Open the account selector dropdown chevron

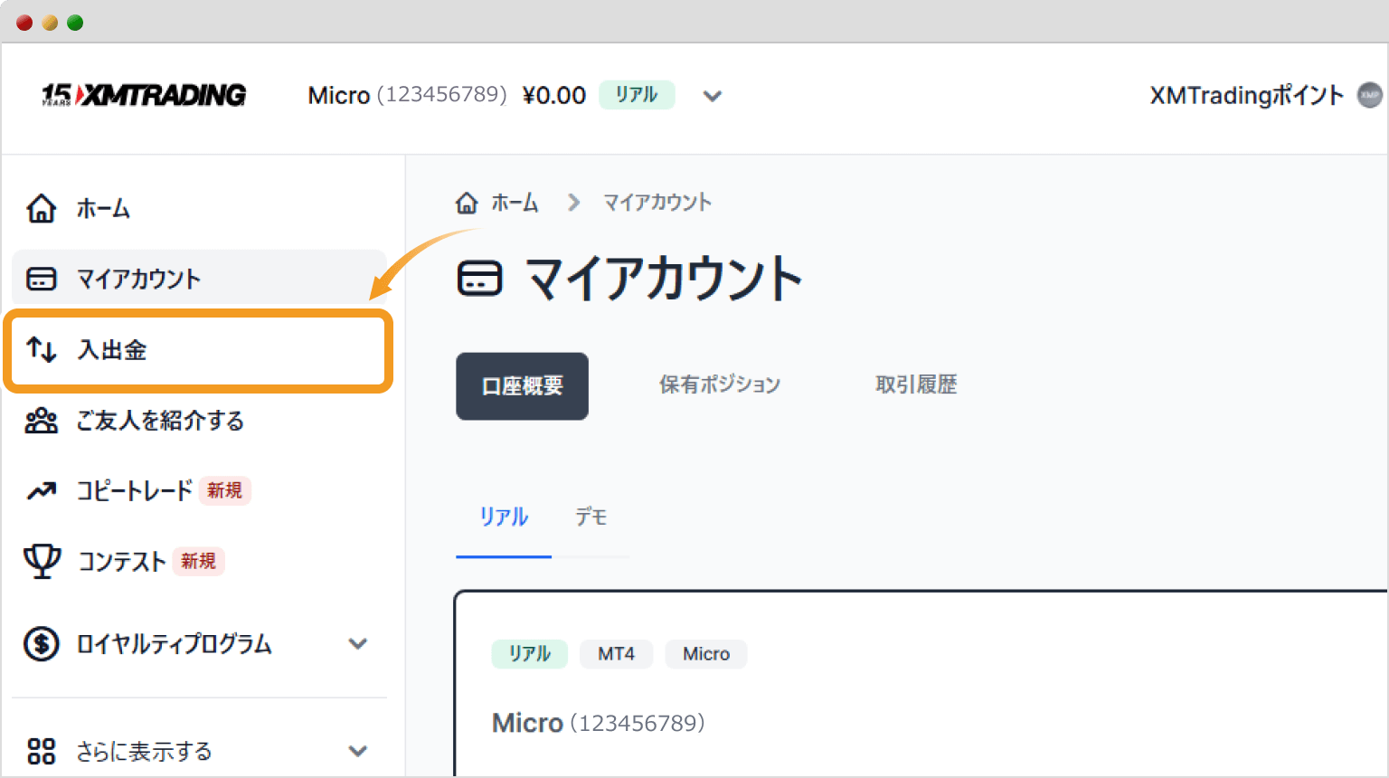click(713, 96)
